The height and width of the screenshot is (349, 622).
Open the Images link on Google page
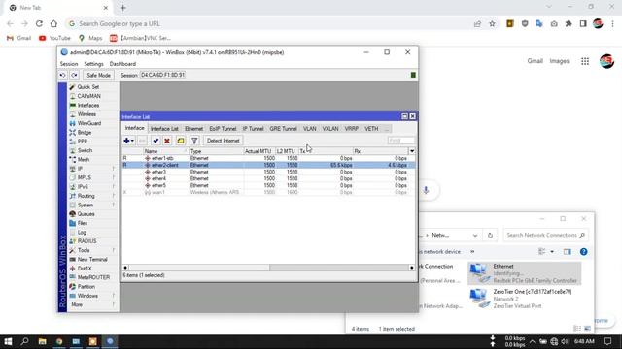coord(560,61)
